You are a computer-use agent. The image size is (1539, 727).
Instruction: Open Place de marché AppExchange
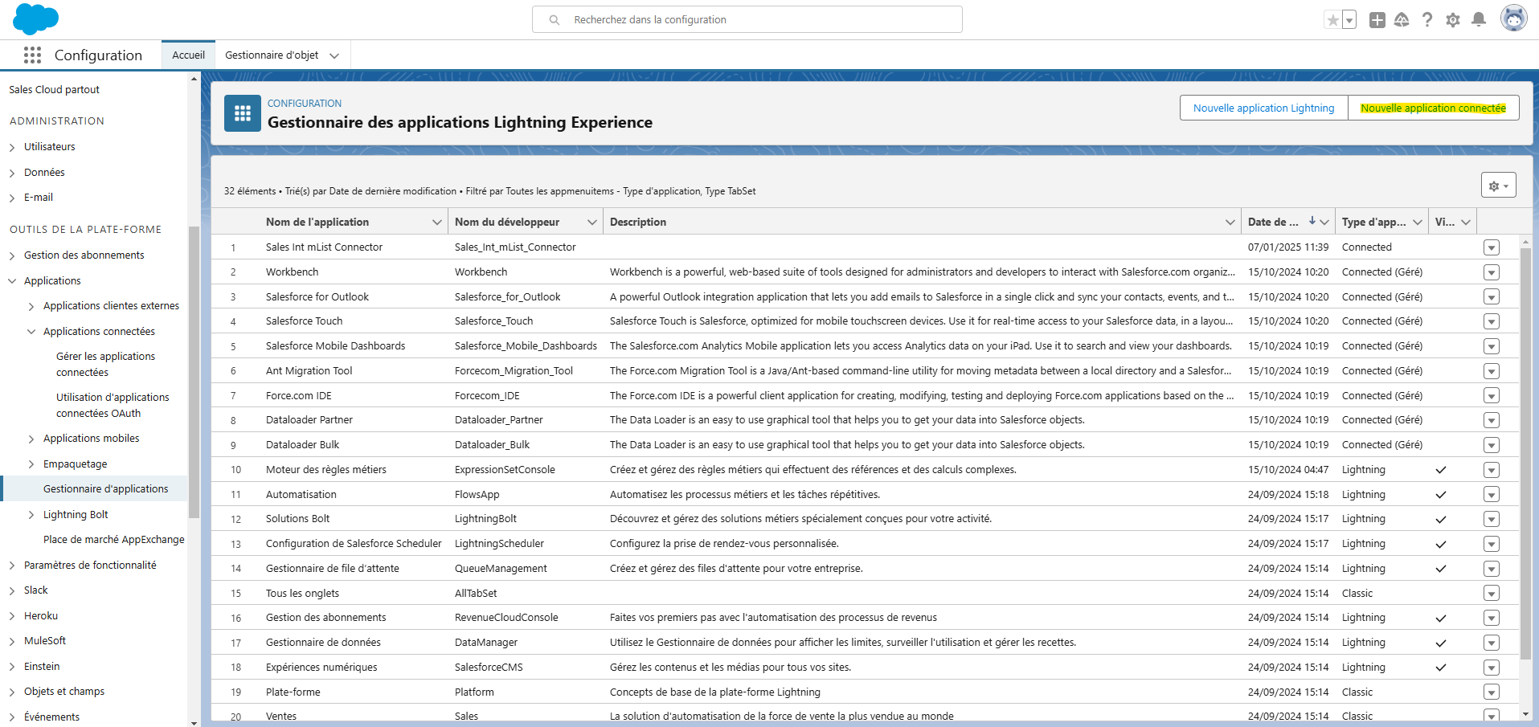pos(114,539)
